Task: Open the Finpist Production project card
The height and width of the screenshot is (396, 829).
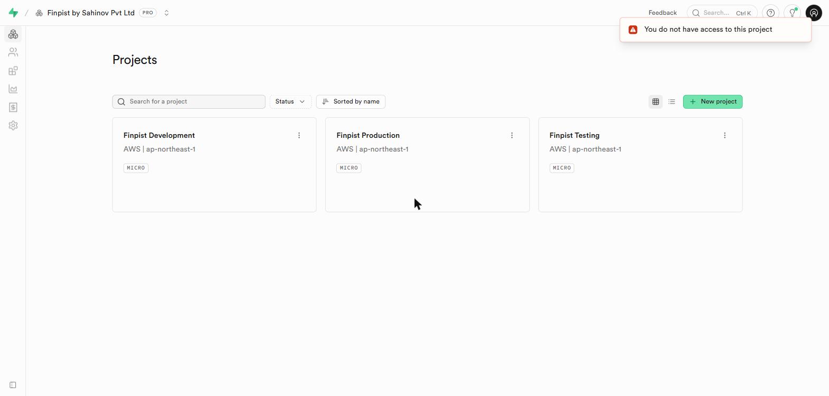Action: 427,165
